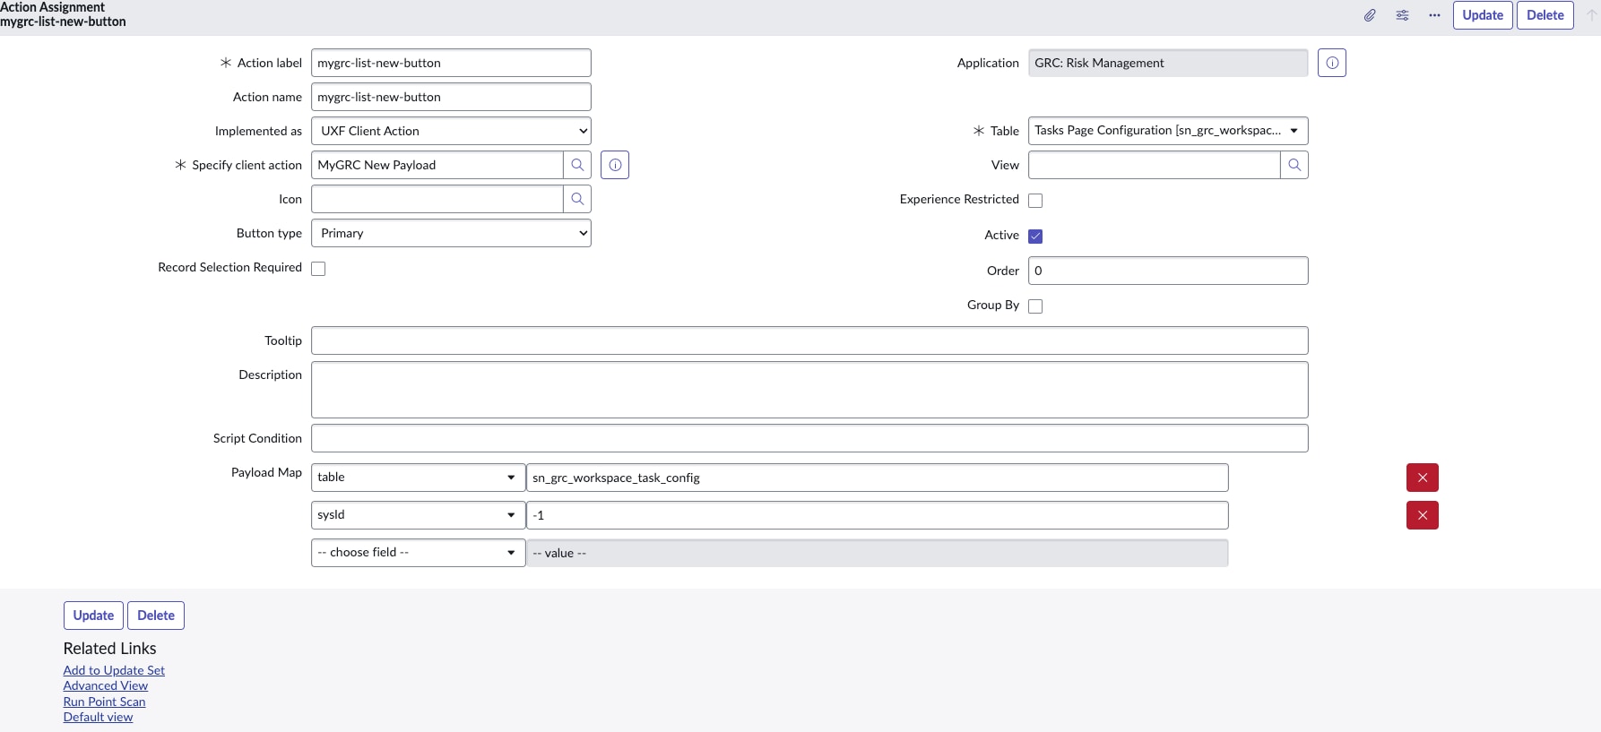Open the Button type dropdown
The image size is (1601, 732).
click(451, 233)
